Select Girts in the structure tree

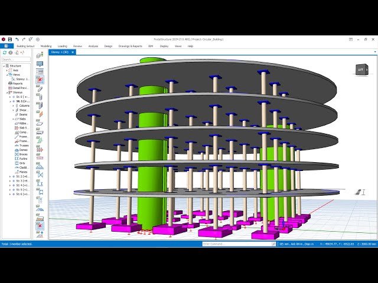22,163
